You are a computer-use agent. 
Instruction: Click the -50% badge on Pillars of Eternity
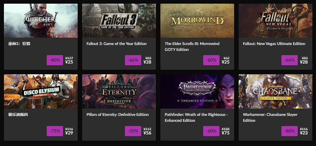(133, 131)
